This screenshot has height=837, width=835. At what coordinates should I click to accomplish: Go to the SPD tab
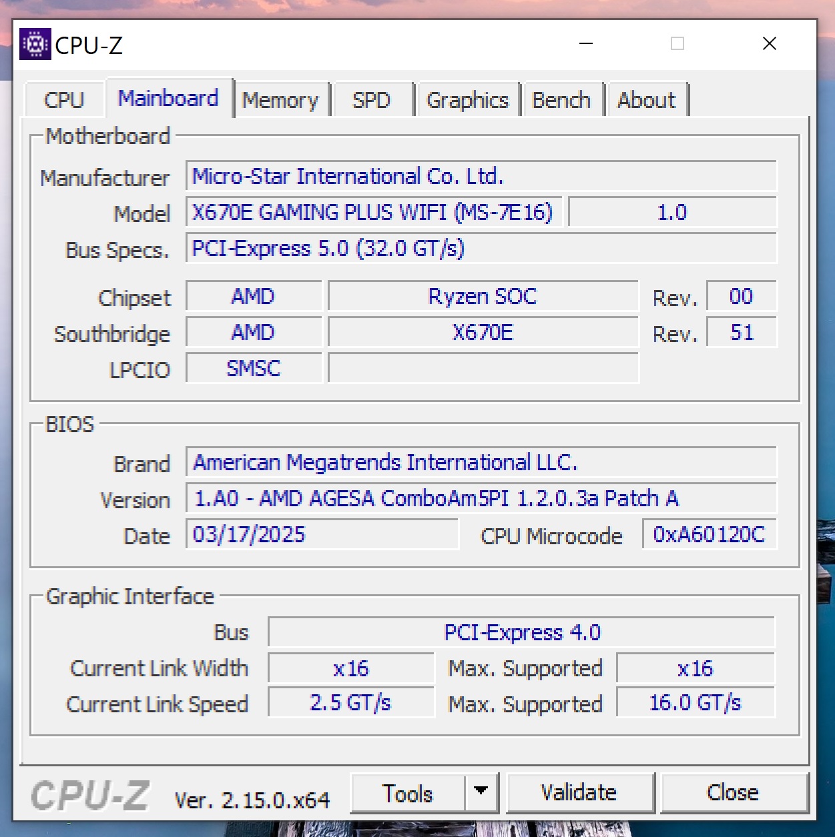(x=371, y=100)
